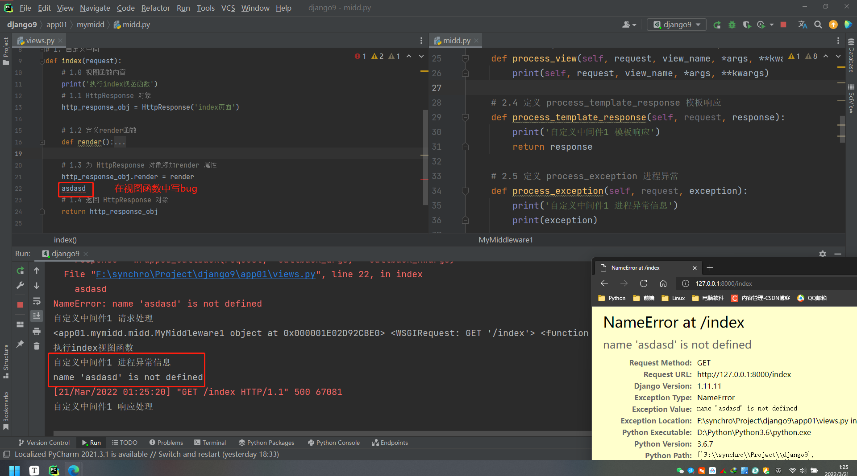
Task: Click the horizontal scrollbar of Run console
Action: coord(321,433)
